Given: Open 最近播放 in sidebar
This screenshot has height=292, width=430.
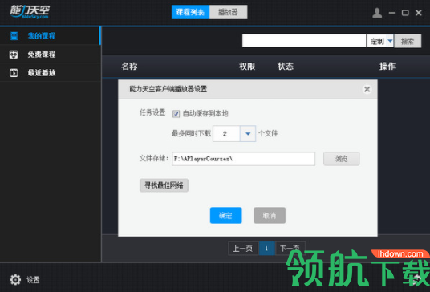Looking at the screenshot, I should 51,72.
